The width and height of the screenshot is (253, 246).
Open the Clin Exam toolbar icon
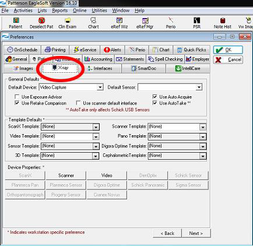coord(68,23)
